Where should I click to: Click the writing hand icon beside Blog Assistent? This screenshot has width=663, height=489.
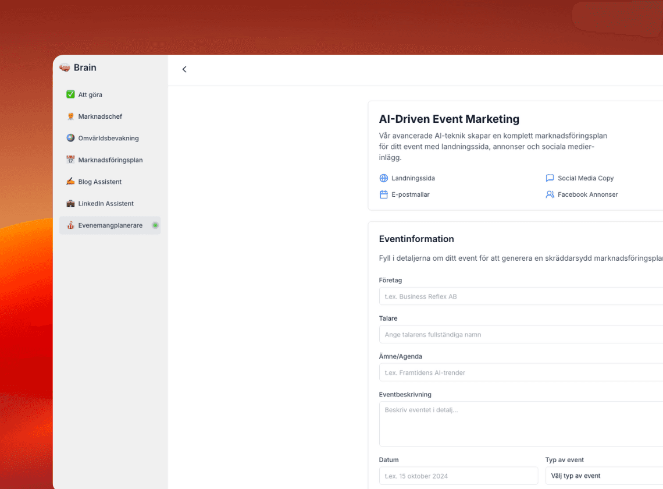pyautogui.click(x=70, y=182)
